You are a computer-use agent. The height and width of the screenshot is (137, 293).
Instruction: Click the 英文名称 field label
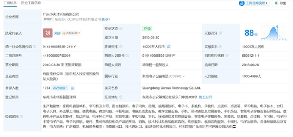[111, 88]
